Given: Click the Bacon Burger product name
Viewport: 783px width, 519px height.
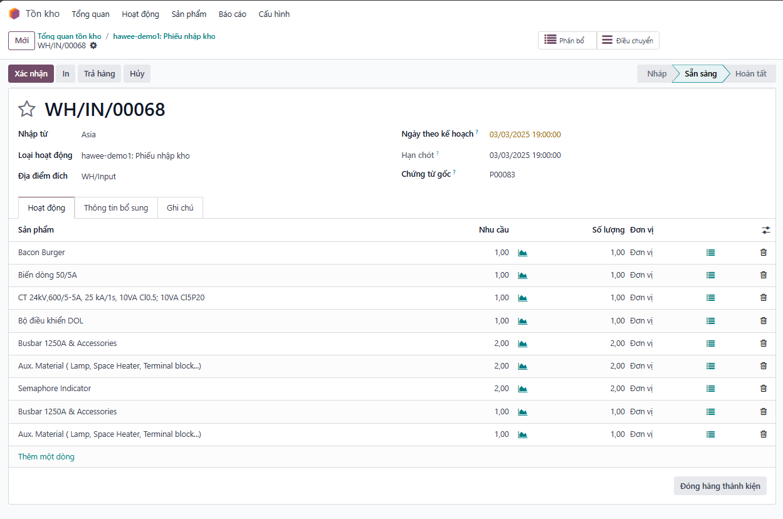Looking at the screenshot, I should pyautogui.click(x=41, y=253).
